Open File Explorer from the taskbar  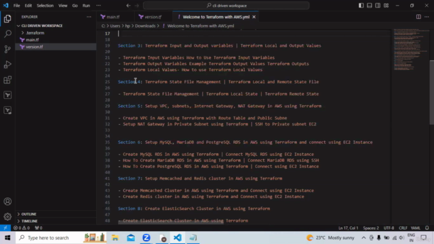pos(115,238)
